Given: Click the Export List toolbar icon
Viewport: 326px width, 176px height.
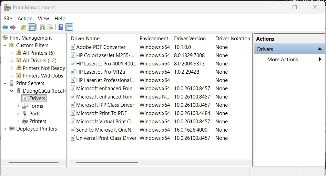Looking at the screenshot, I should (x=50, y=27).
